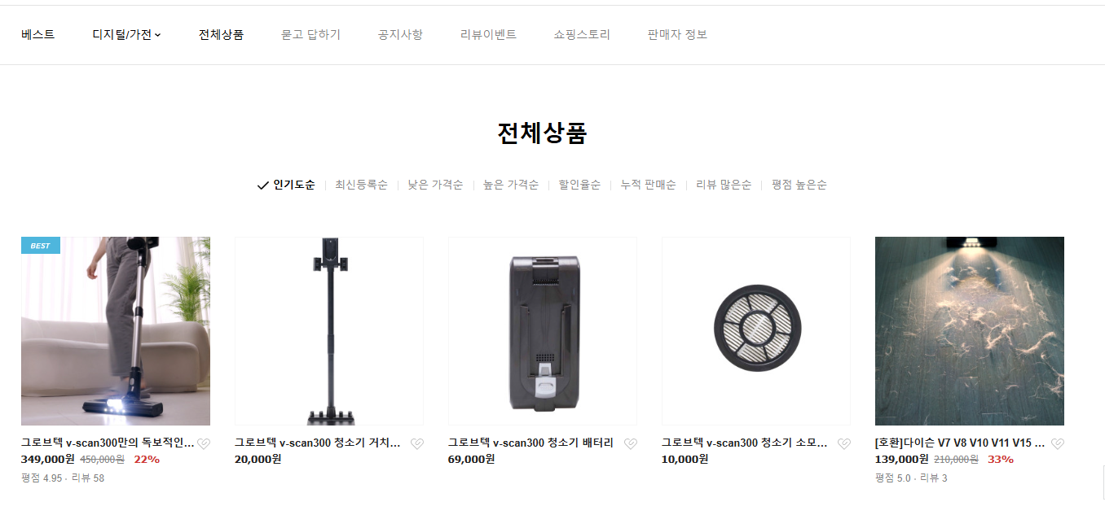Image resolution: width=1105 pixels, height=515 pixels.
Task: Click heart icon for v-scan300 stand product
Action: 417,444
